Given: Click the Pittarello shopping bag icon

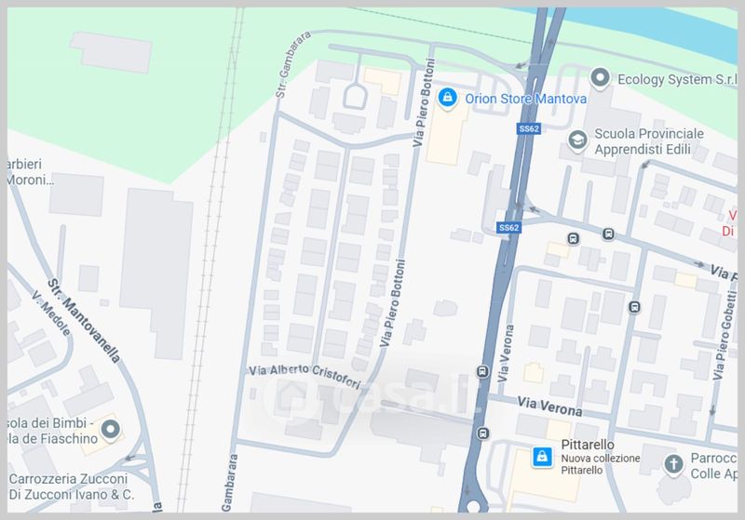Looking at the screenshot, I should (542, 458).
